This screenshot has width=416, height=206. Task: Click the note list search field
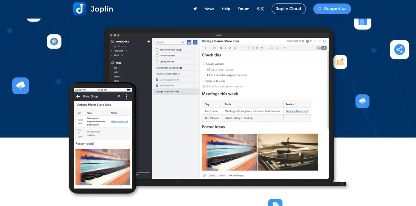(168, 42)
